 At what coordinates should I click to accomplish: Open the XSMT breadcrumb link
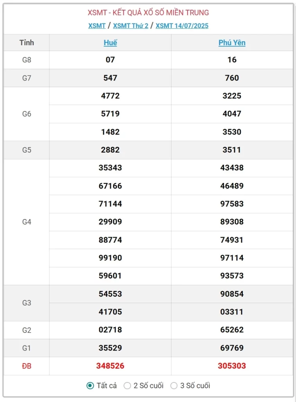(x=97, y=26)
